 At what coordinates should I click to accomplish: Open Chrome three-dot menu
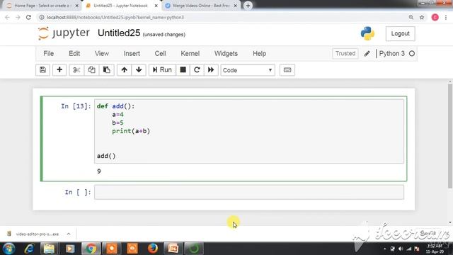point(446,17)
